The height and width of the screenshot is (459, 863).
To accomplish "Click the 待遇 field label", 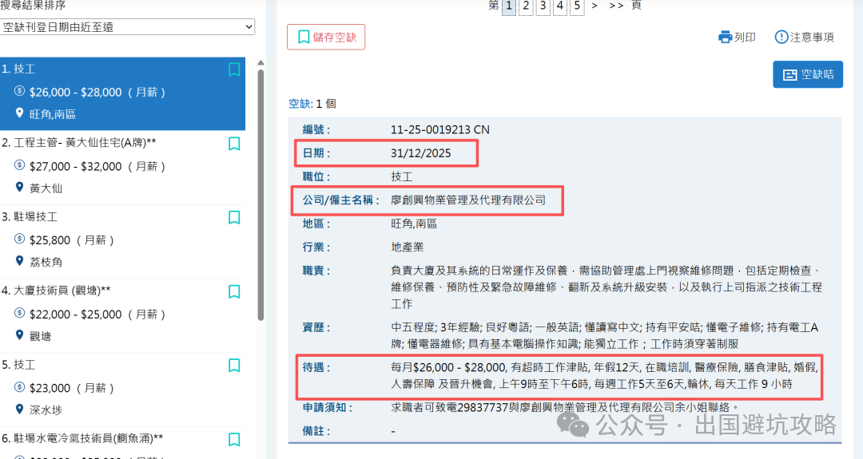I will tap(316, 367).
